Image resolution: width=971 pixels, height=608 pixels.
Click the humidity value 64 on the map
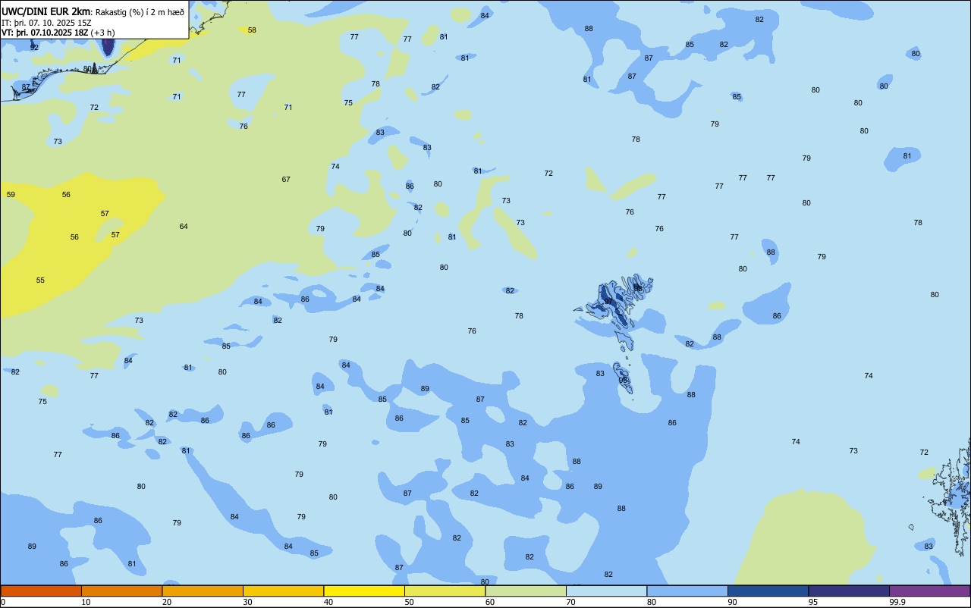click(x=184, y=227)
